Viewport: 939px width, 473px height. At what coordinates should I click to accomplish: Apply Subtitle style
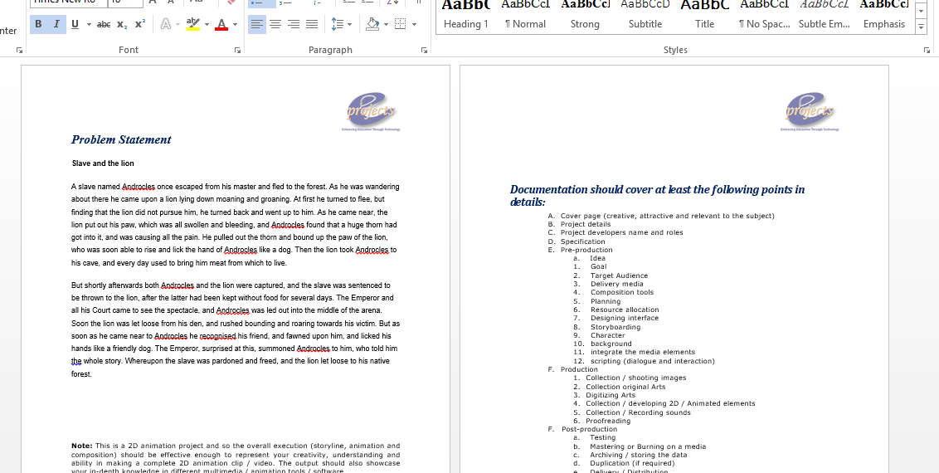[645, 17]
